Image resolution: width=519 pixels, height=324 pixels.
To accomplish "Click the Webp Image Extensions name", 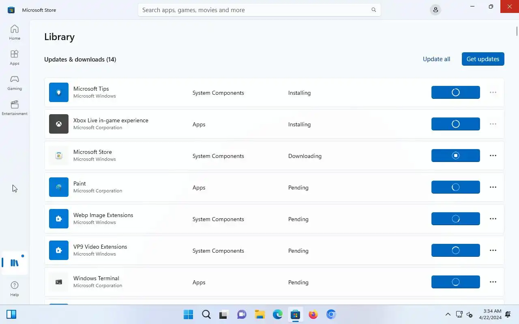I will coord(103,215).
